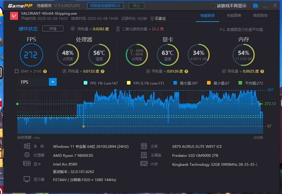The height and width of the screenshot is (194, 282).
Task: Click the 导出 export button
Action: pos(136,6)
